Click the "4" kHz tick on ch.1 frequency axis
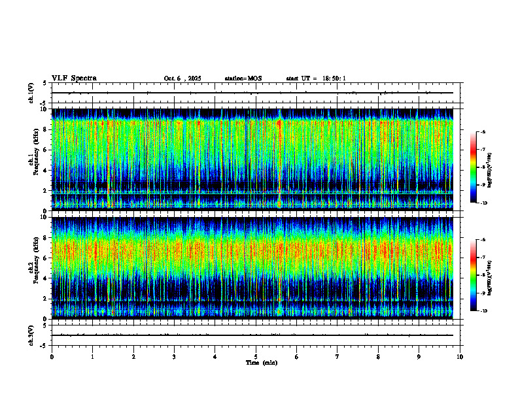Image resolution: width=518 pixels, height=400 pixels. click(x=46, y=171)
